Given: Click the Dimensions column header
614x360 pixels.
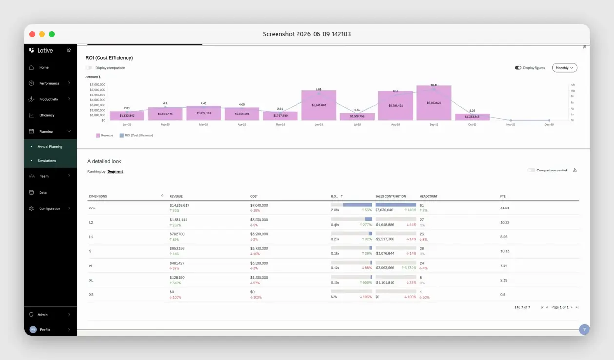Looking at the screenshot, I should tap(98, 196).
